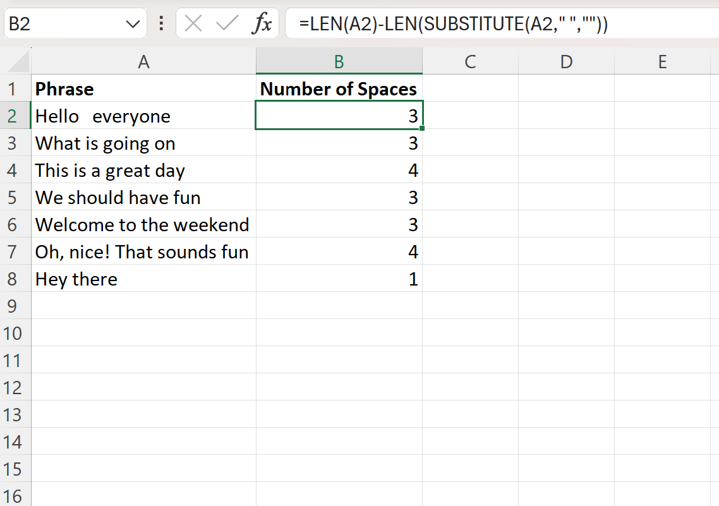Image resolution: width=719 pixels, height=506 pixels.
Task: Select column E header
Action: (x=662, y=61)
